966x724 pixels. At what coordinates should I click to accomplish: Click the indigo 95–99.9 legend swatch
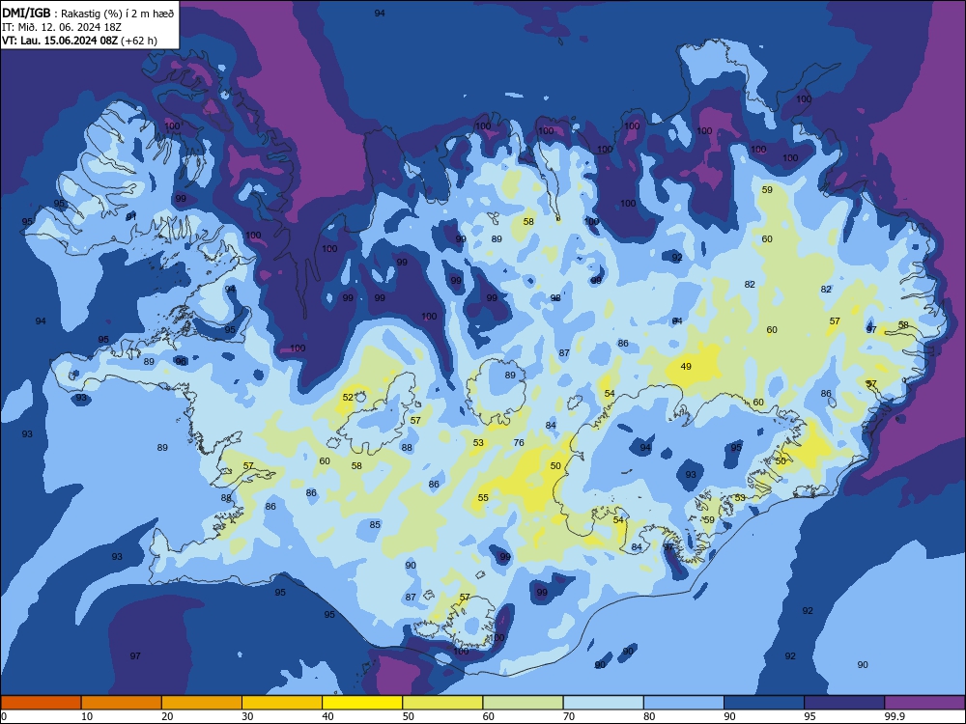pos(844,703)
